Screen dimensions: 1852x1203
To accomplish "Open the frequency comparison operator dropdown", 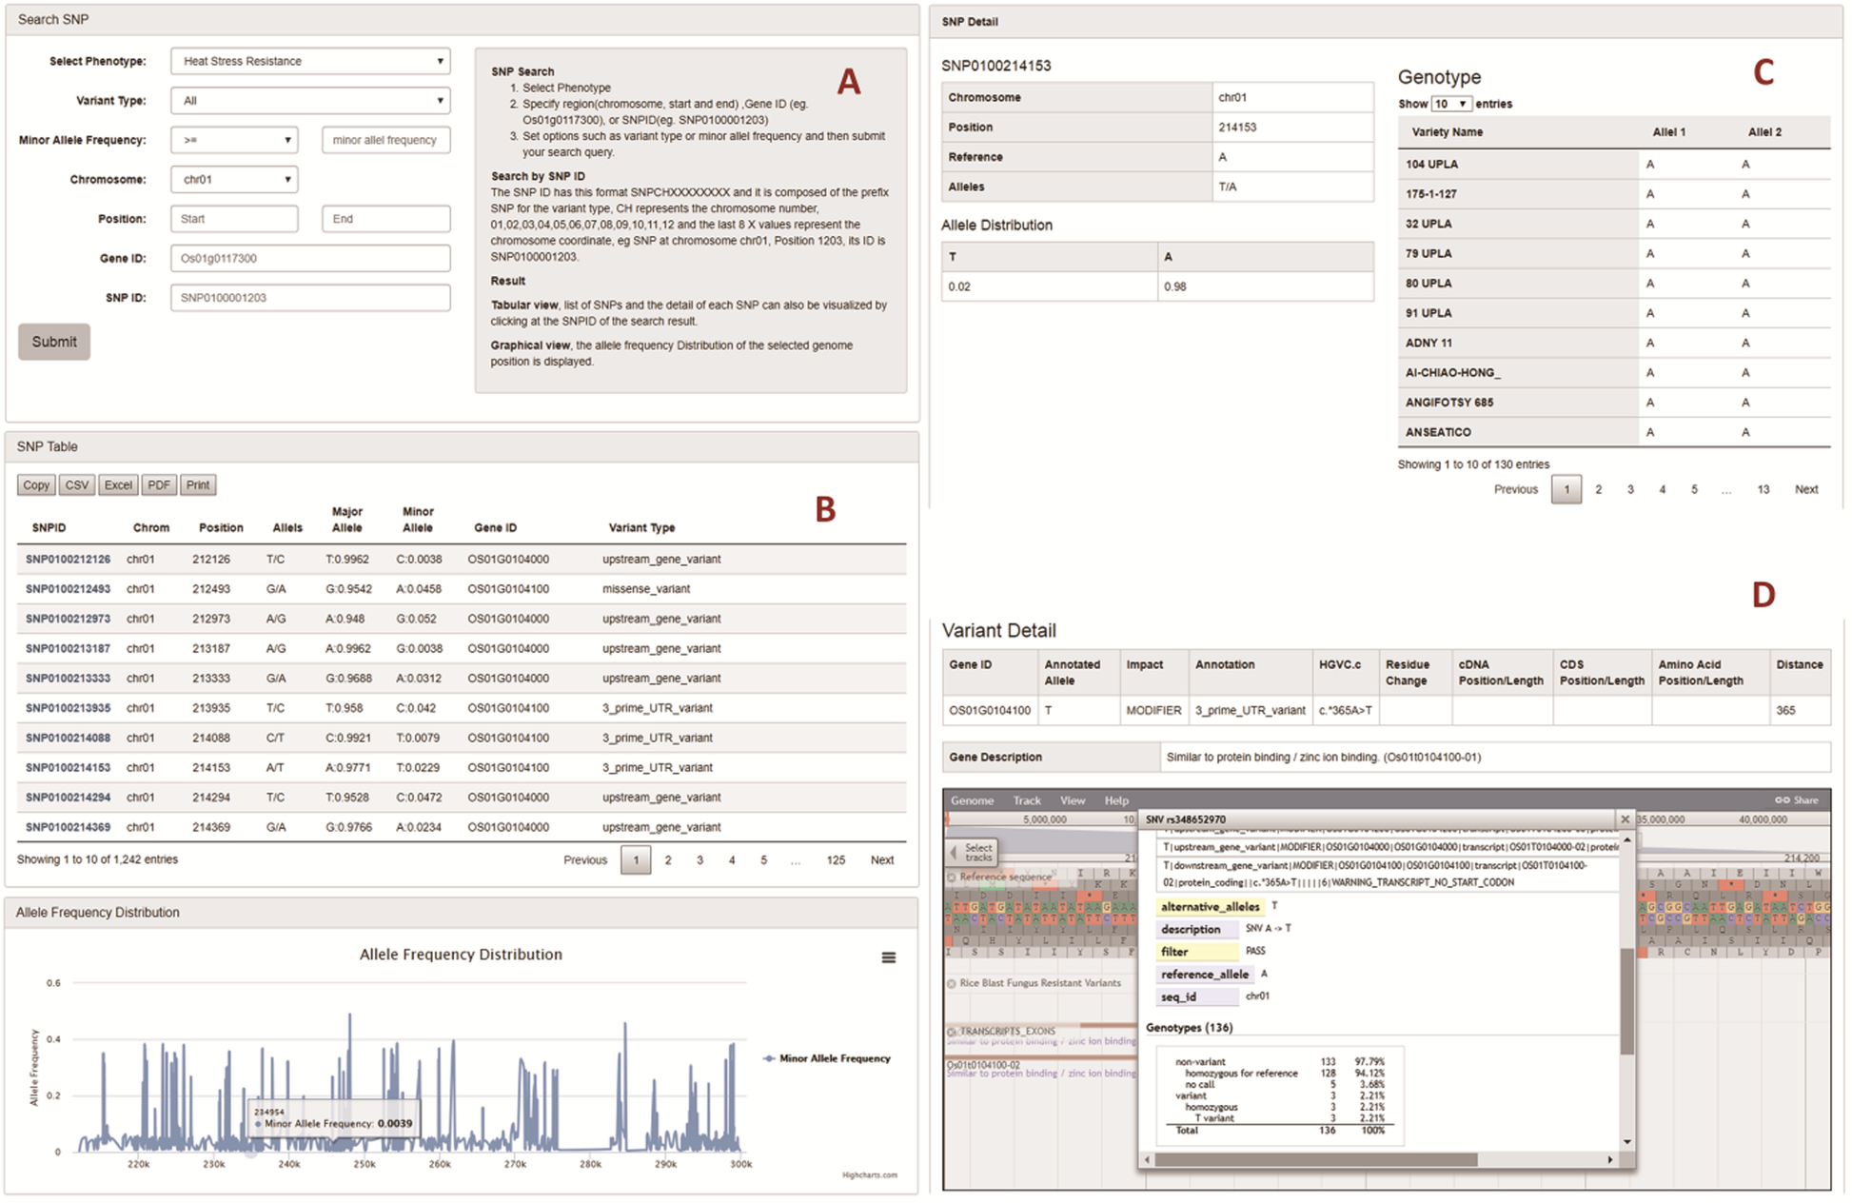I will 234,140.
